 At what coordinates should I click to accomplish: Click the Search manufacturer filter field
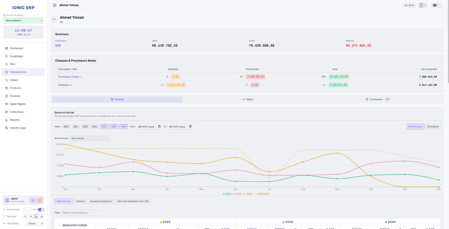[81, 213]
